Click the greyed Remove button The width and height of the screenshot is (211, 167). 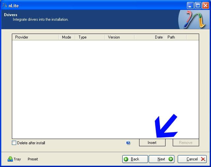[x=186, y=143]
